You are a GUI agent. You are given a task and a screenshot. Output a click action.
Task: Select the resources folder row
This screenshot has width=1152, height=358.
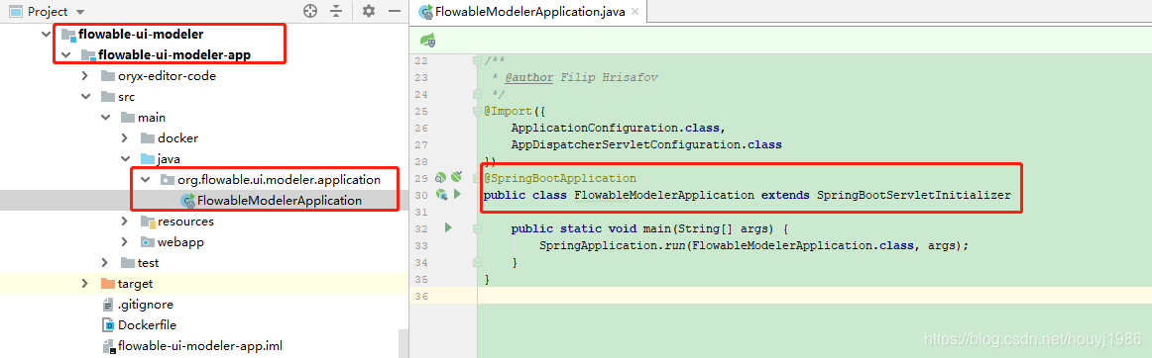coord(185,221)
